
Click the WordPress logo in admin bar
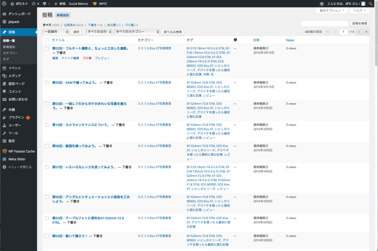(4, 3)
